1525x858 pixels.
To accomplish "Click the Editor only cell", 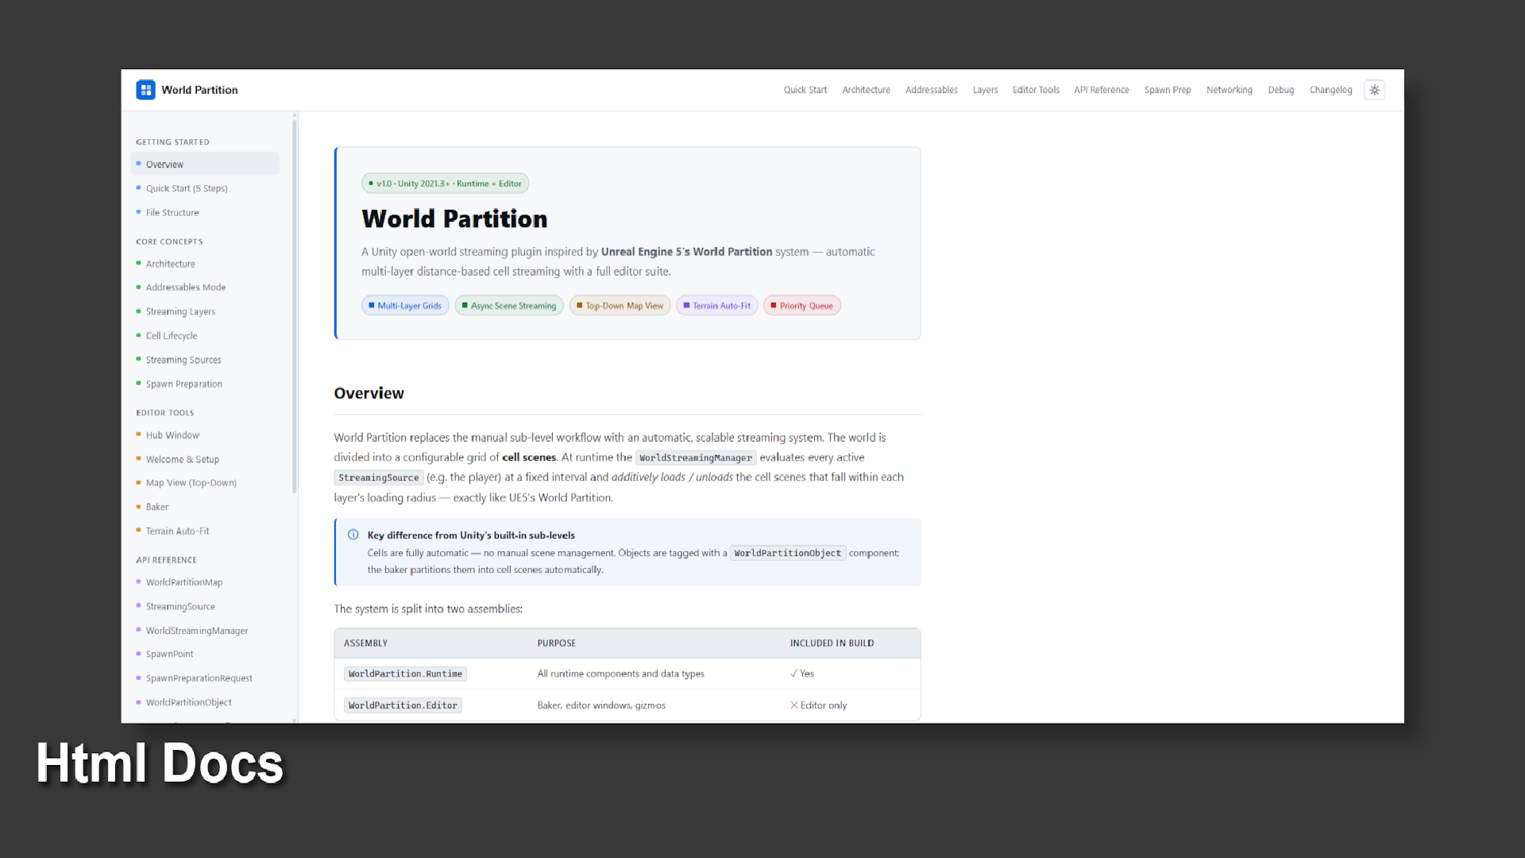I will pyautogui.click(x=818, y=705).
